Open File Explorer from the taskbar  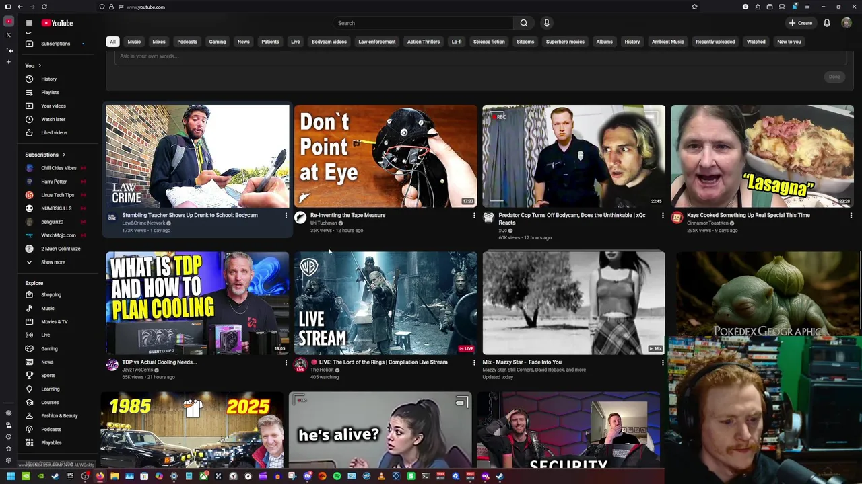(x=114, y=477)
